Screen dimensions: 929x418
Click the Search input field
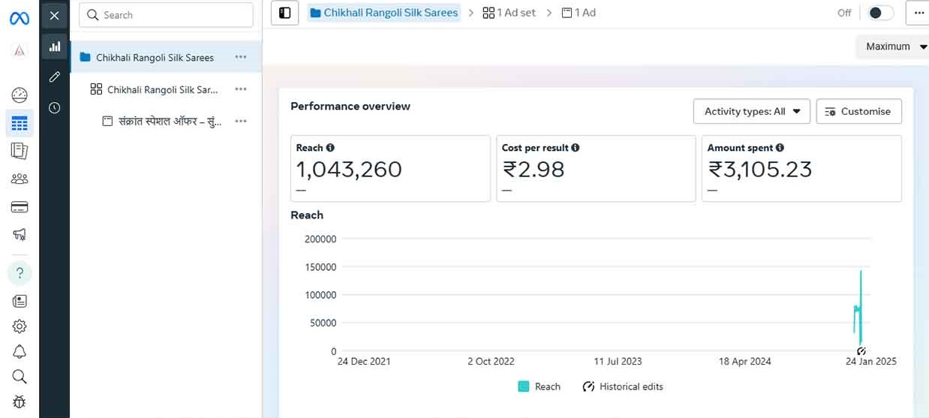[166, 15]
